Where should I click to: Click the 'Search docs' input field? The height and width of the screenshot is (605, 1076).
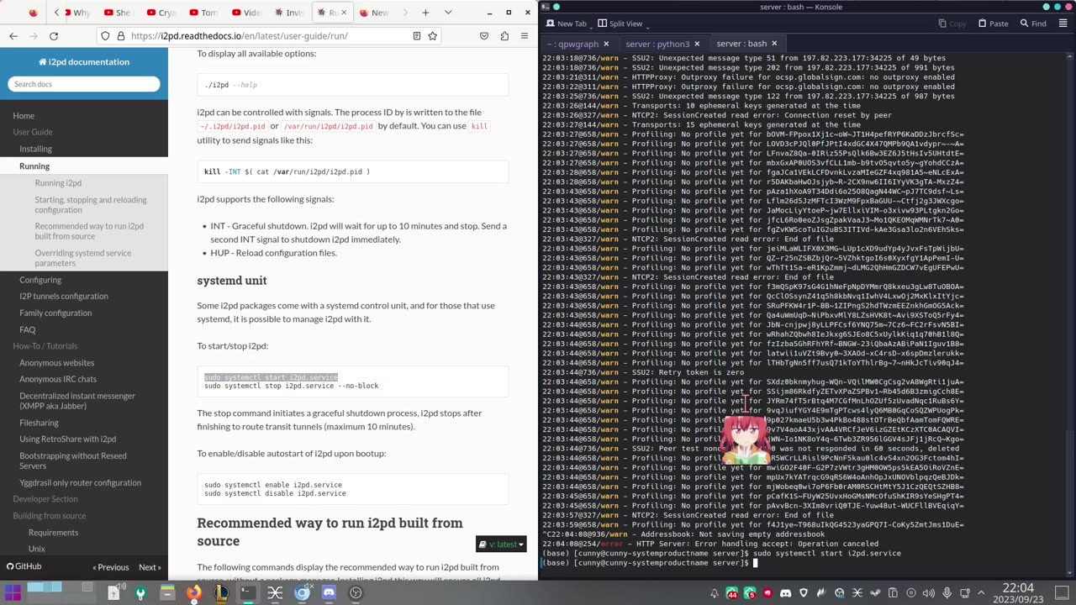(84, 84)
